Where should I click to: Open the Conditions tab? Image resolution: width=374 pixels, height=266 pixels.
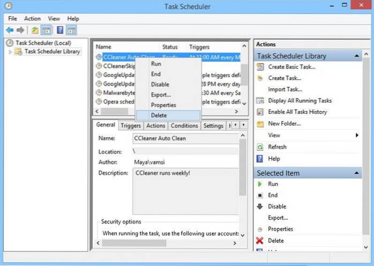pyautogui.click(x=184, y=126)
